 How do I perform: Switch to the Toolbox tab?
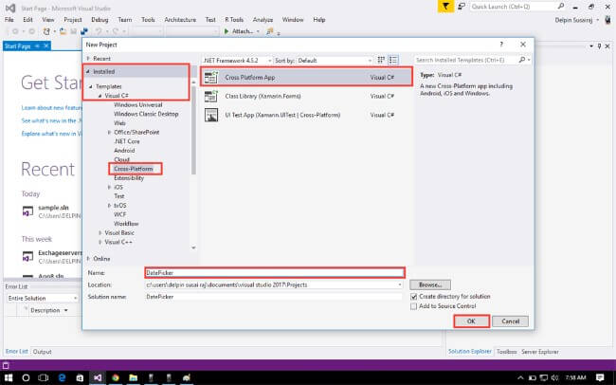click(506, 352)
